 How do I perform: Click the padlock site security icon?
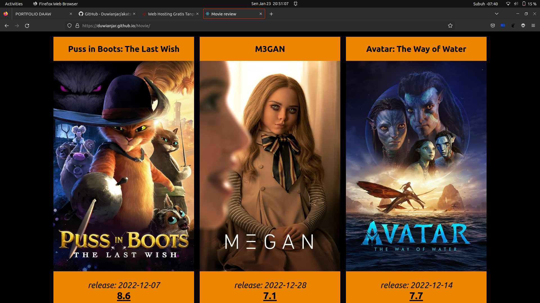click(77, 26)
